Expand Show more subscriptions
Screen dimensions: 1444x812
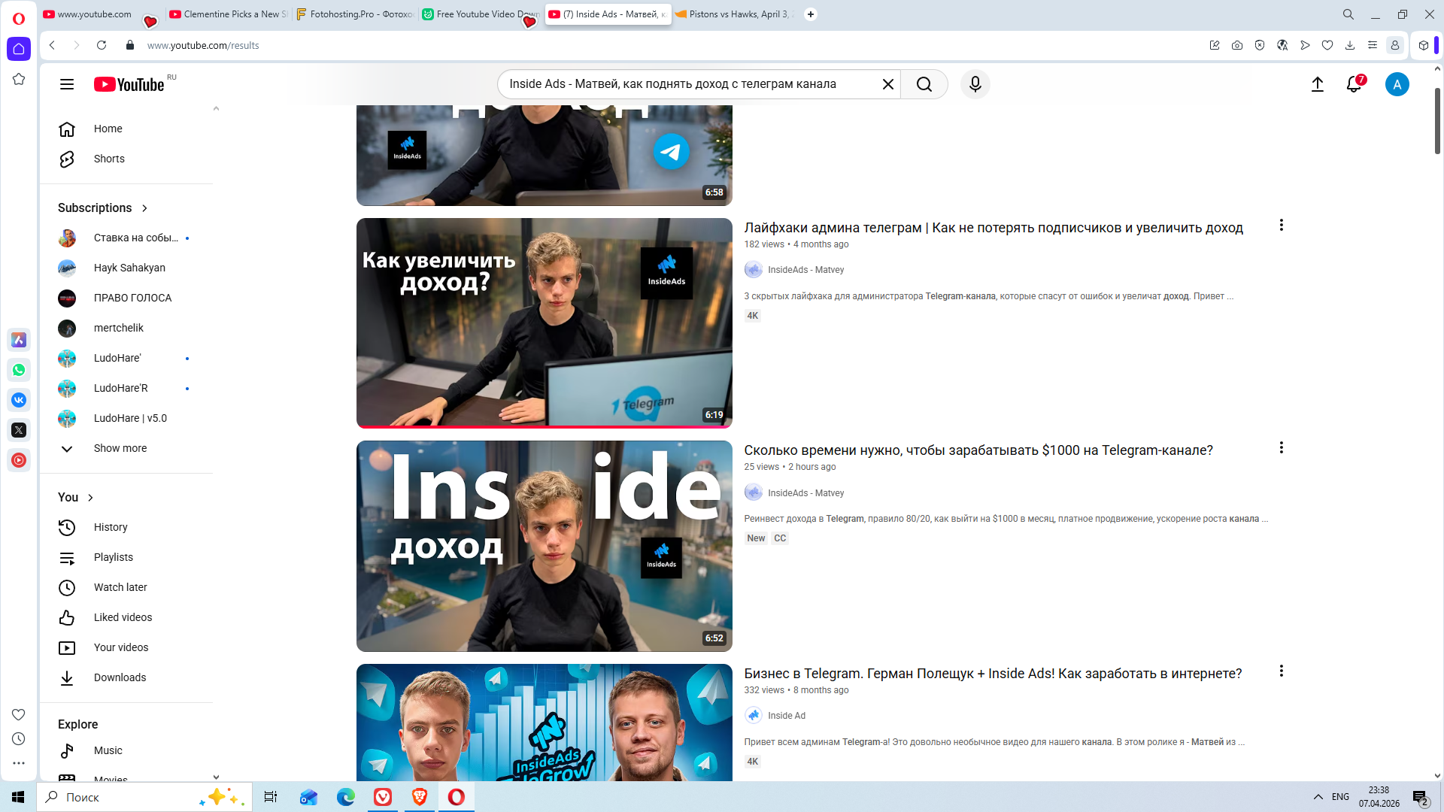pos(120,448)
